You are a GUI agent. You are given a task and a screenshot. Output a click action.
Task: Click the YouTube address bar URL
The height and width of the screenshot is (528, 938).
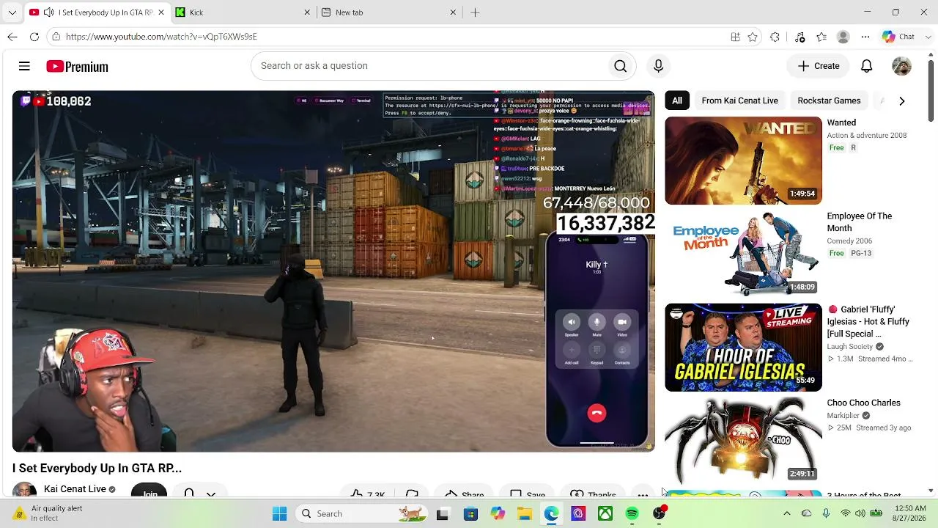point(161,37)
